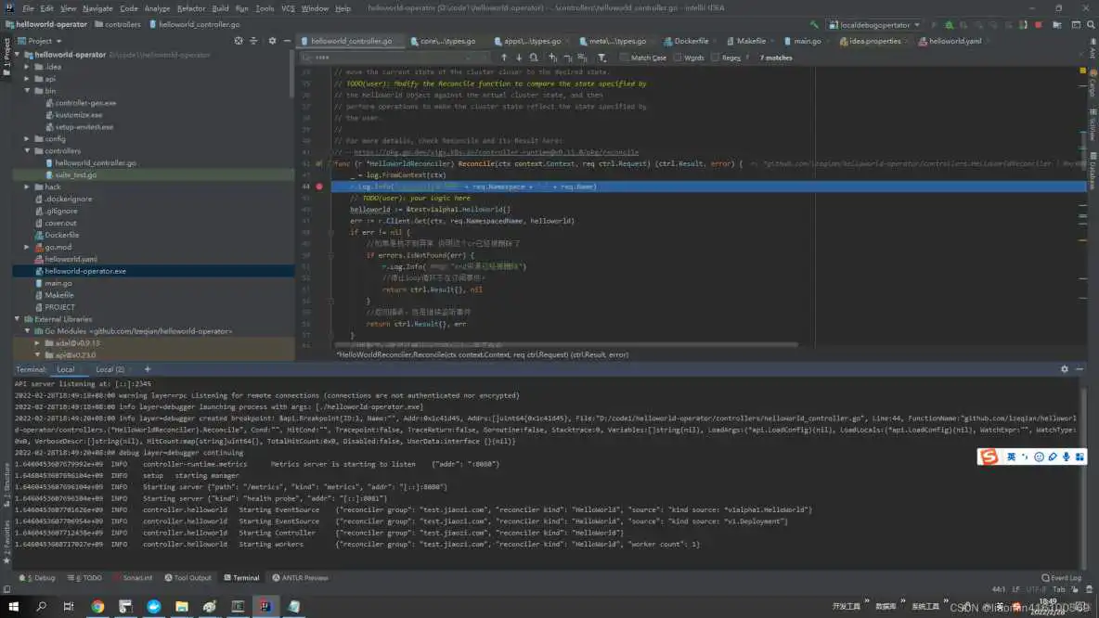
Task: Enable Regex search mode
Action: coord(718,57)
